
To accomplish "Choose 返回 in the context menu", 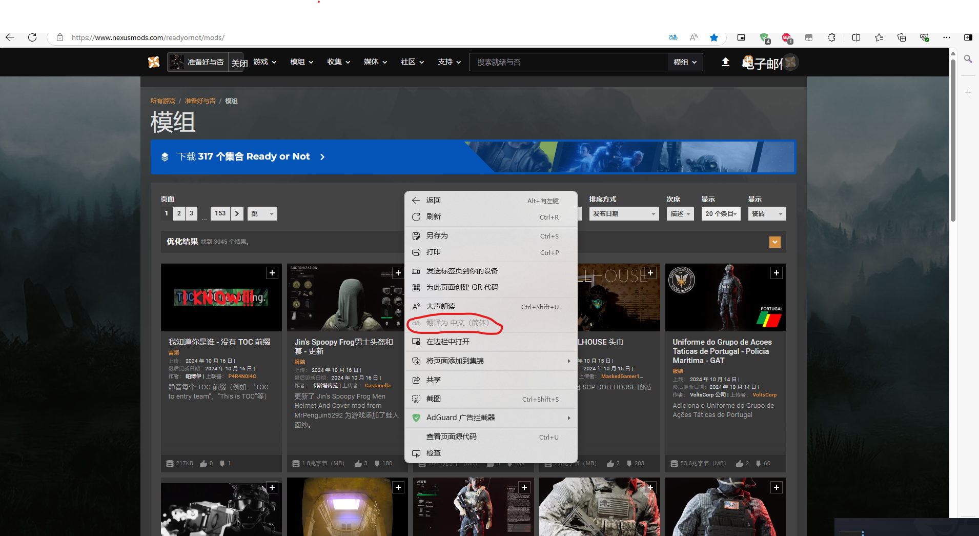I will click(491, 201).
